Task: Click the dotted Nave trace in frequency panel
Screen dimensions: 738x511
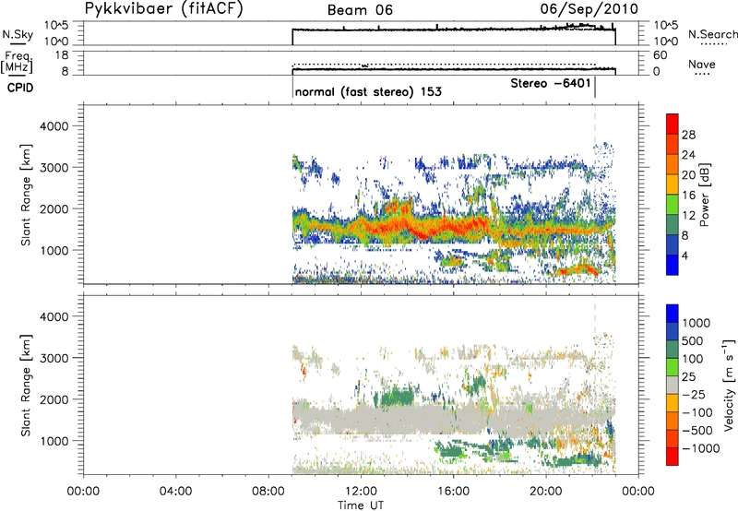Action: pyautogui.click(x=444, y=65)
